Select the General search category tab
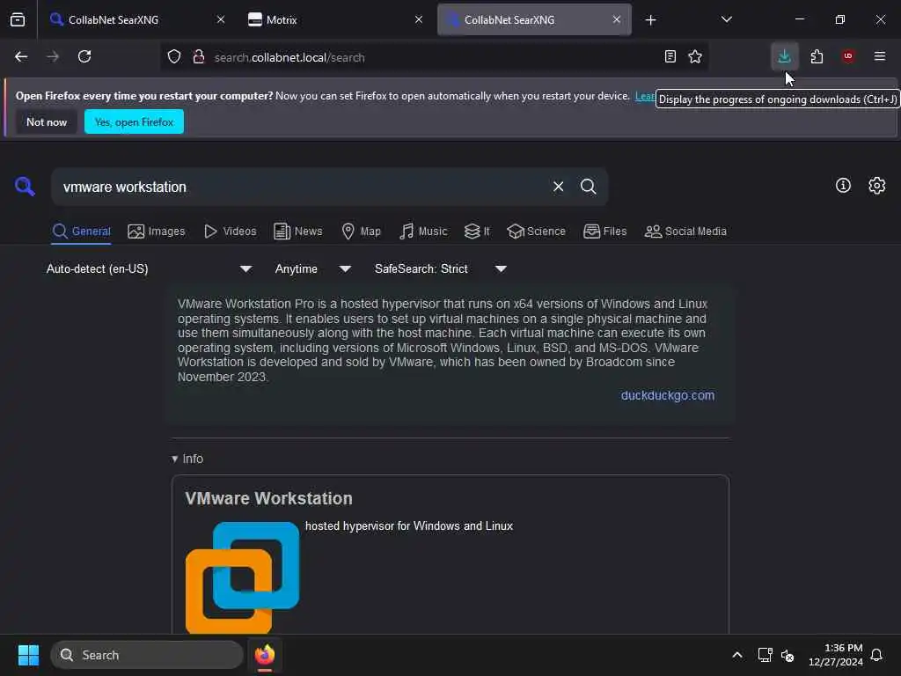 click(x=81, y=231)
